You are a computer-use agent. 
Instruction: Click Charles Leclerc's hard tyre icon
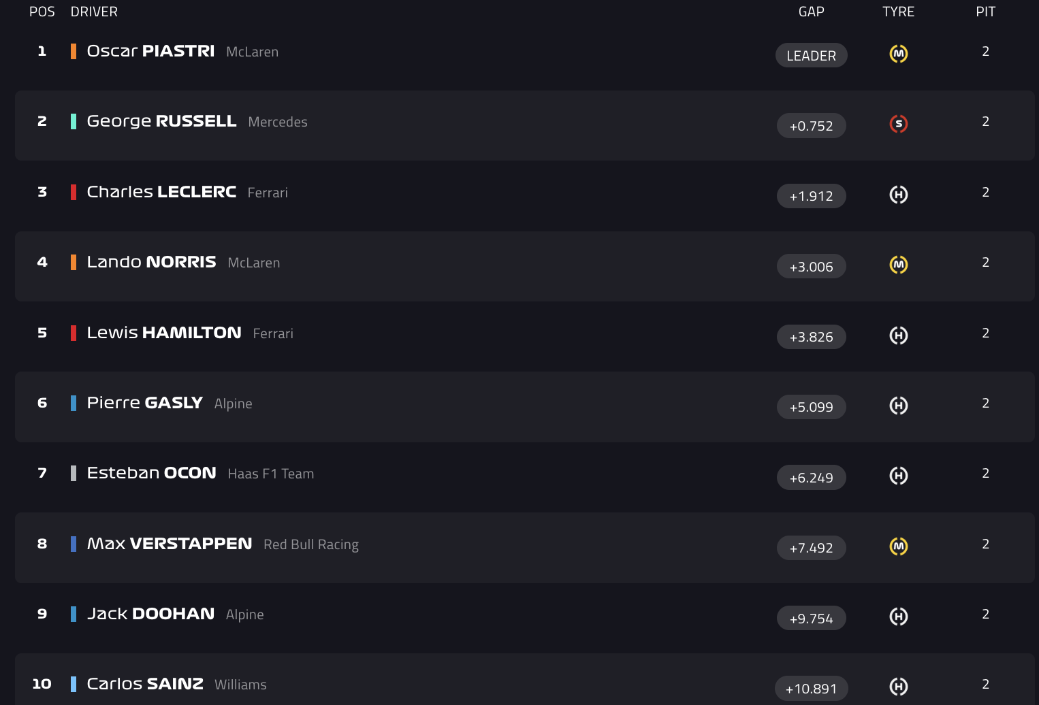[x=899, y=195]
